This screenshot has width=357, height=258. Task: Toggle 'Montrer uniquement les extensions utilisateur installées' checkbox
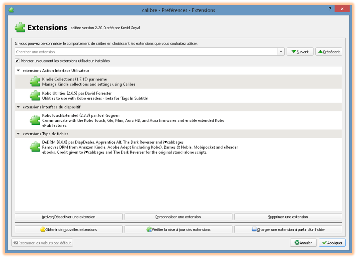click(17, 61)
